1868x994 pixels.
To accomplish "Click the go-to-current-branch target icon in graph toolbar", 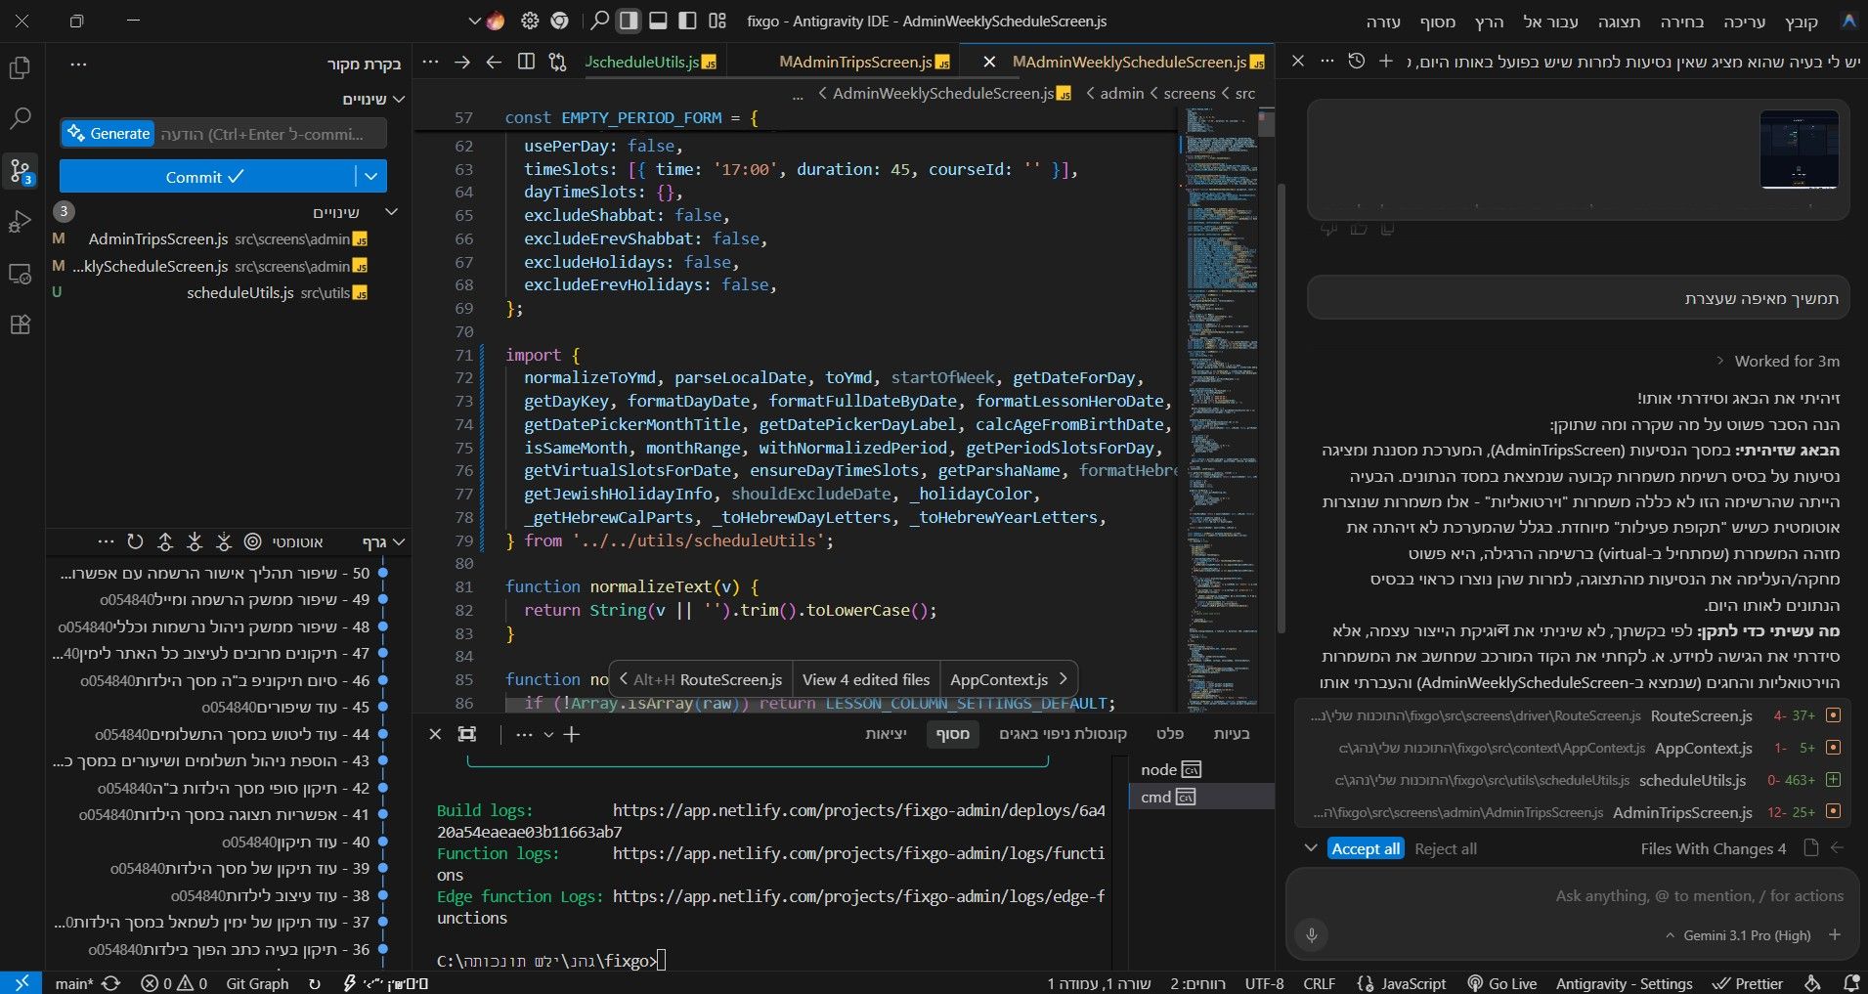I will [x=253, y=541].
